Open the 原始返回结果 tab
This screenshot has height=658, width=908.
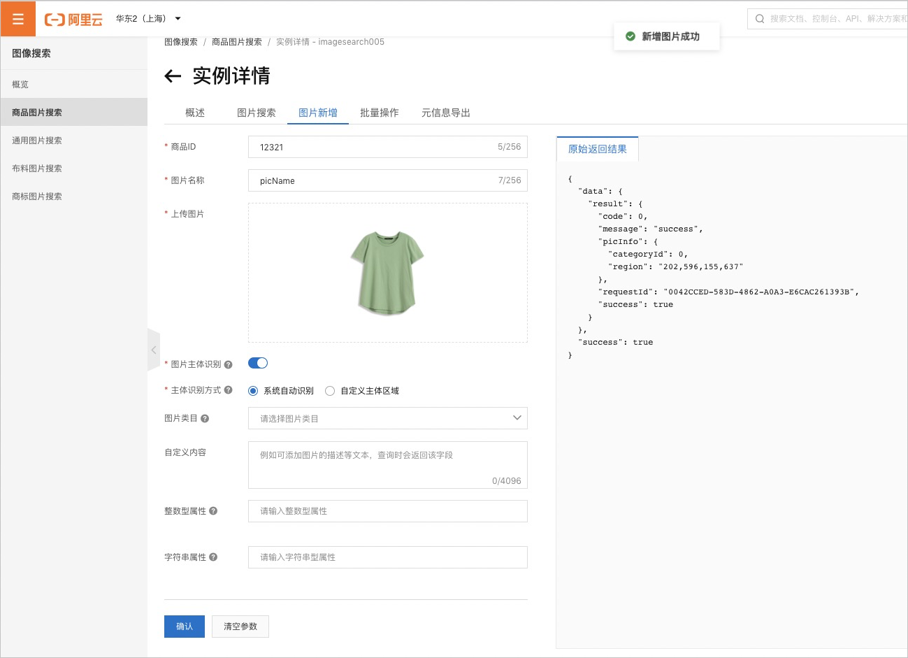pos(598,149)
